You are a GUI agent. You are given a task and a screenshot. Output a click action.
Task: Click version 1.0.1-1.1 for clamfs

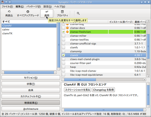(x=140, y=47)
